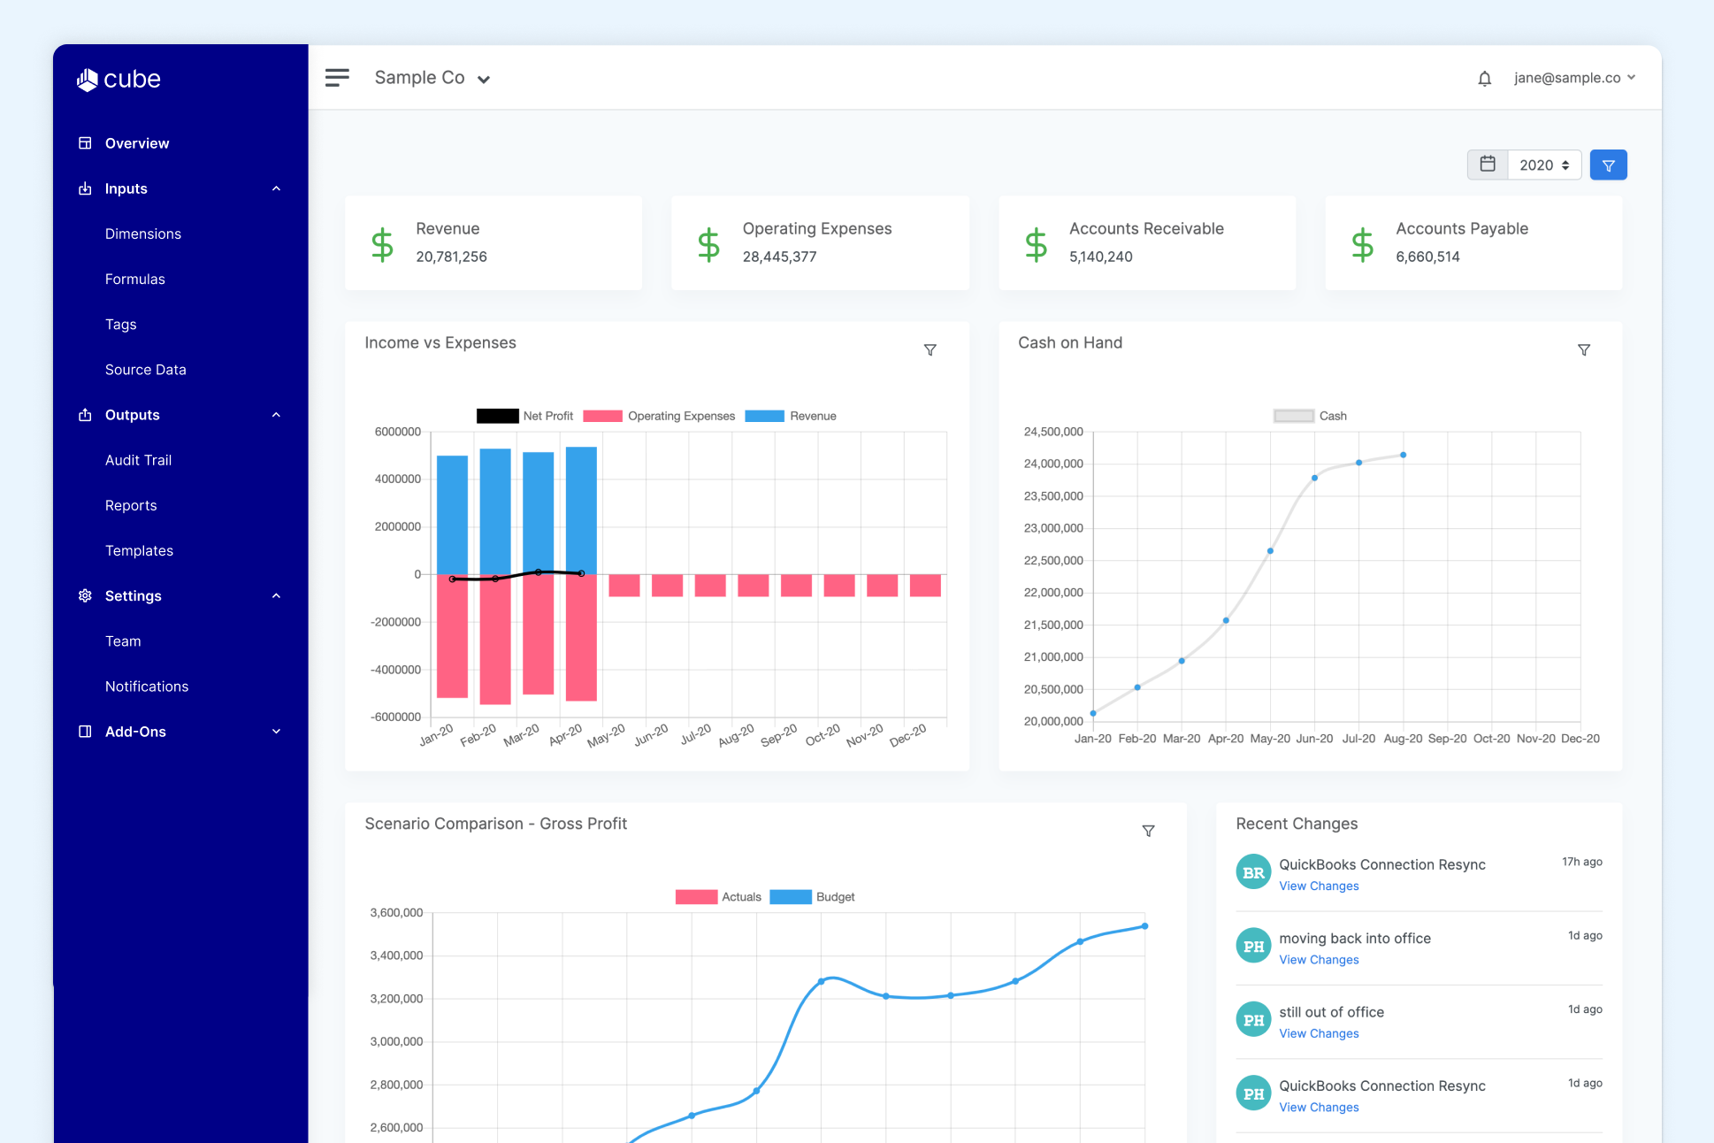This screenshot has width=1714, height=1143.
Task: Open Scenario Comparison filter icon
Action: pyautogui.click(x=1148, y=831)
